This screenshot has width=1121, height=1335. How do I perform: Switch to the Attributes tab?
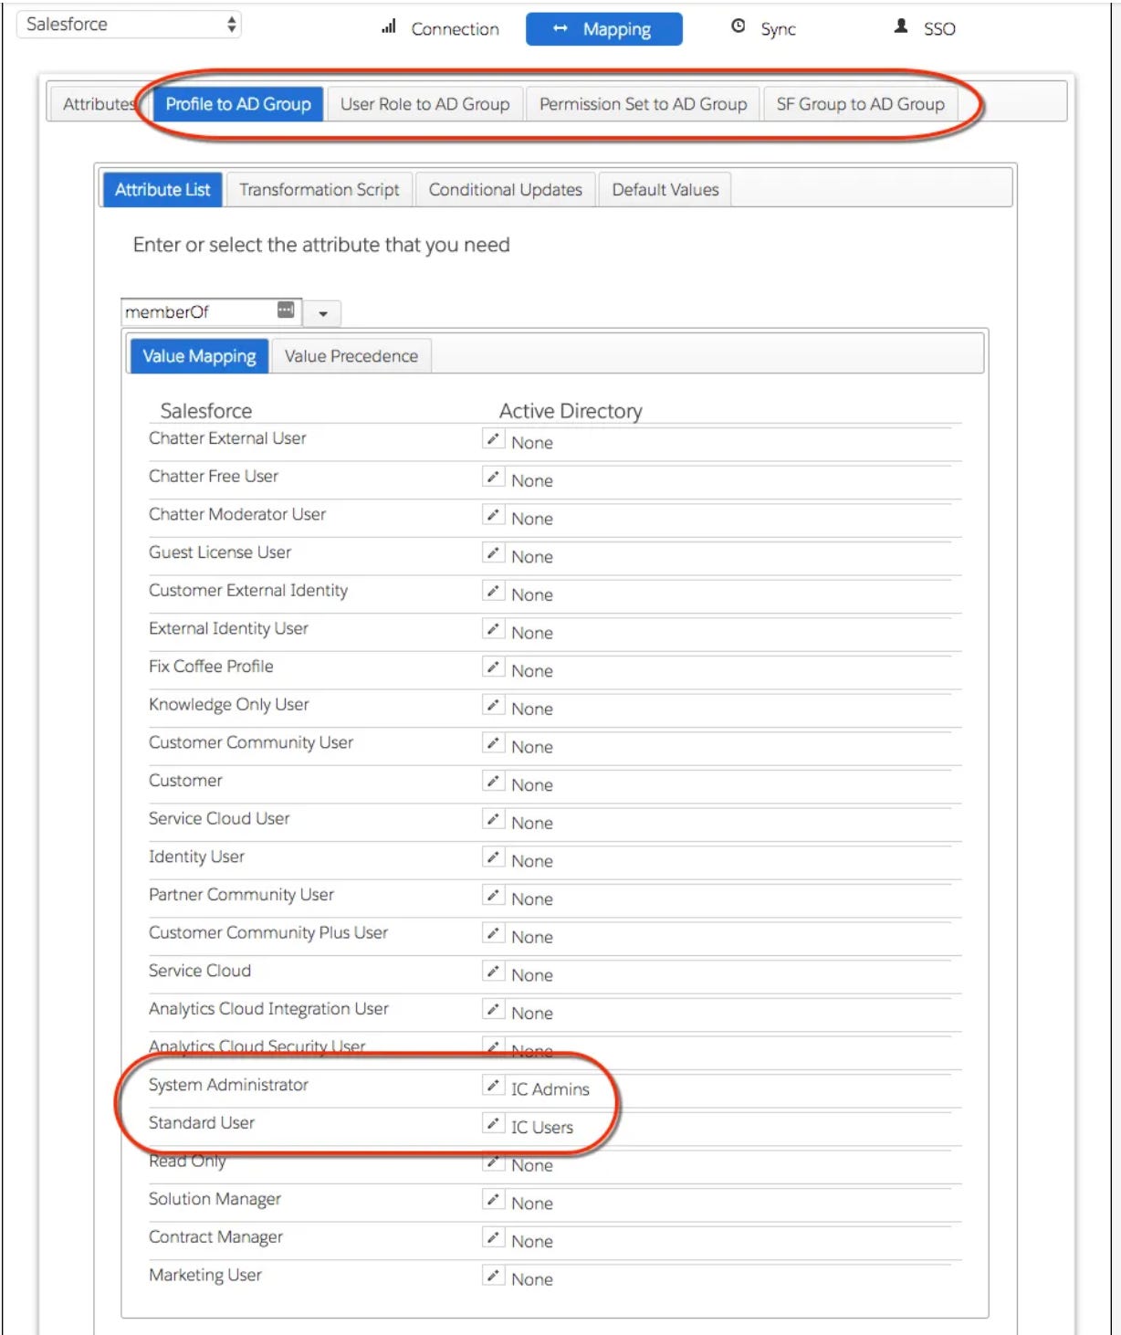point(98,104)
